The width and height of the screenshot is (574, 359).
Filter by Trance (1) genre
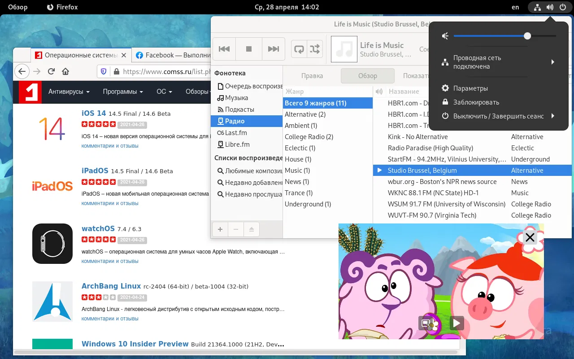pos(328,193)
